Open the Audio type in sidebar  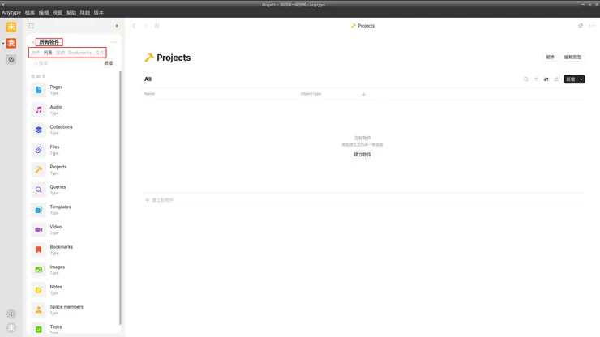point(75,110)
